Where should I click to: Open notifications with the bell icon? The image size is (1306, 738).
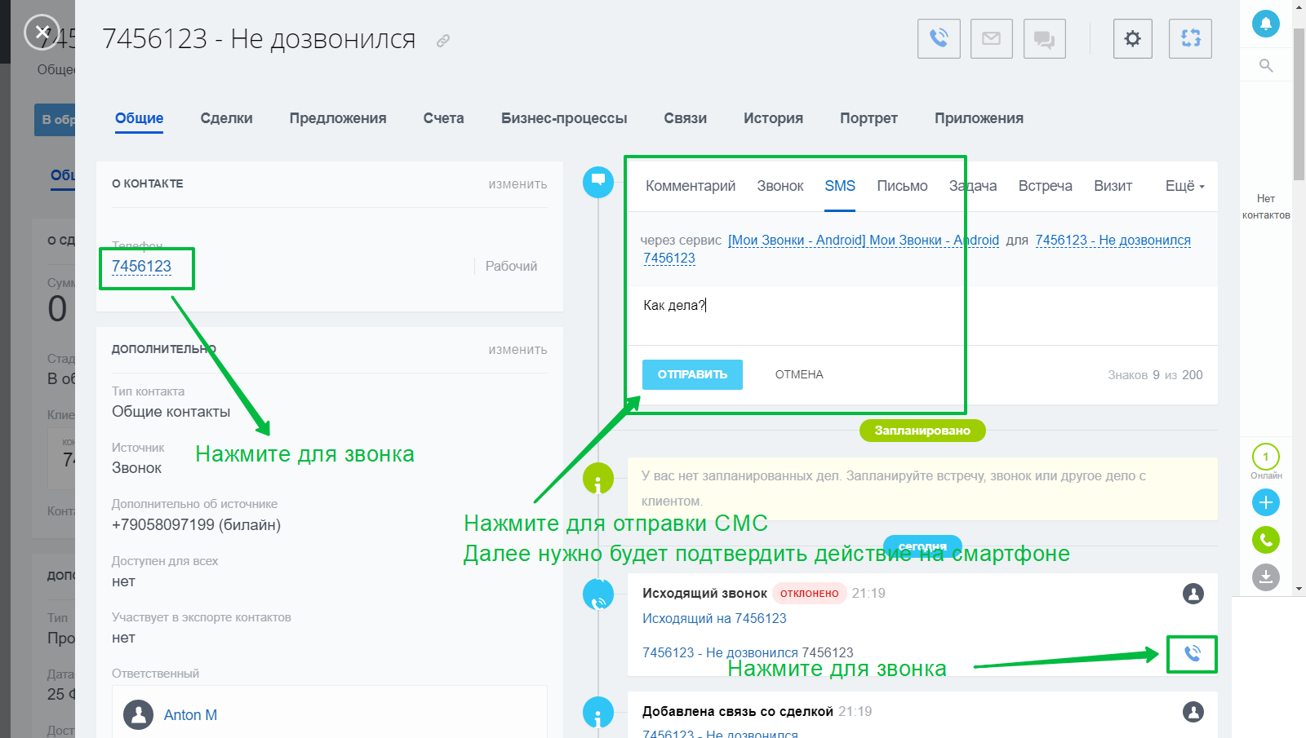(x=1266, y=24)
